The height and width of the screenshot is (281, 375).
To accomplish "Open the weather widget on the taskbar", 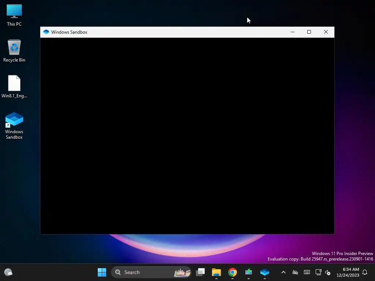I will pos(8,272).
